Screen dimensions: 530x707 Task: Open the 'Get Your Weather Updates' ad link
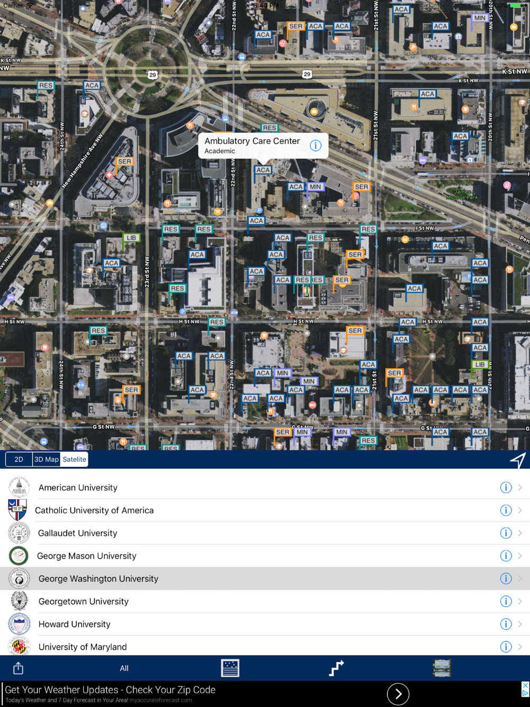tap(110, 690)
